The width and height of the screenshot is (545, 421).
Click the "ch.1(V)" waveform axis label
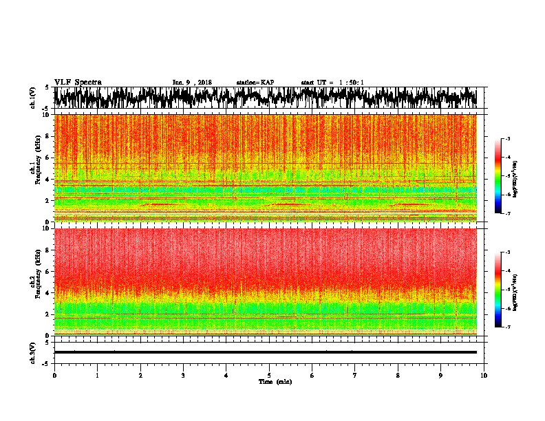33,98
